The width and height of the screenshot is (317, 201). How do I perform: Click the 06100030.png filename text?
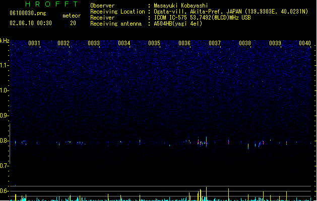[x=28, y=13]
